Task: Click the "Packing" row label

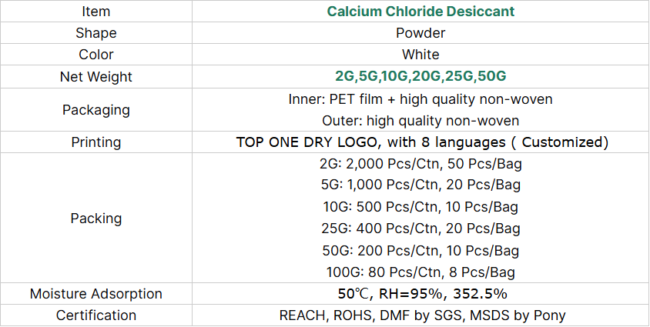Action: coord(95,218)
